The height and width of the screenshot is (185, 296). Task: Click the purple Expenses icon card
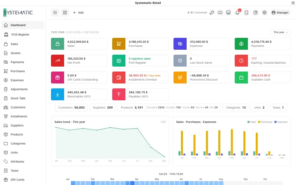coord(180,44)
